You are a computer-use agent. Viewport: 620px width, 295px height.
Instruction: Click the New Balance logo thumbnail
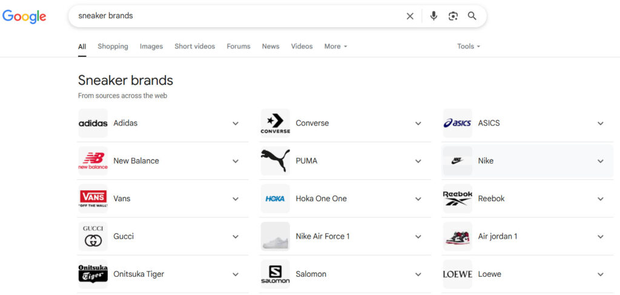(93, 161)
